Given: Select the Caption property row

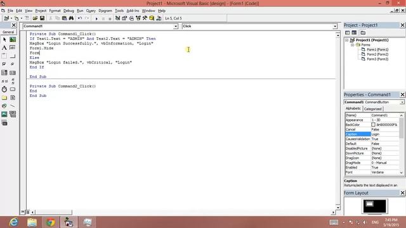Looking at the screenshot, I should pyautogui.click(x=372, y=134).
